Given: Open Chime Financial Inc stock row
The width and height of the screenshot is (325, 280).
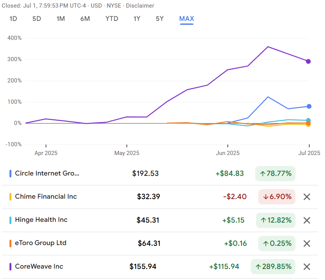Looking at the screenshot, I should [x=160, y=197].
